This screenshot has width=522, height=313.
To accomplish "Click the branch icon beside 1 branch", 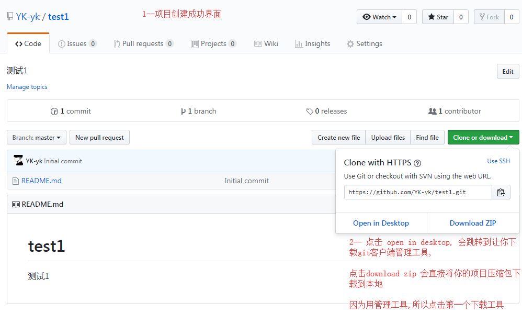I will click(x=183, y=111).
